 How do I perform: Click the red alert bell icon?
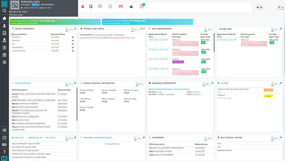click(83, 6)
